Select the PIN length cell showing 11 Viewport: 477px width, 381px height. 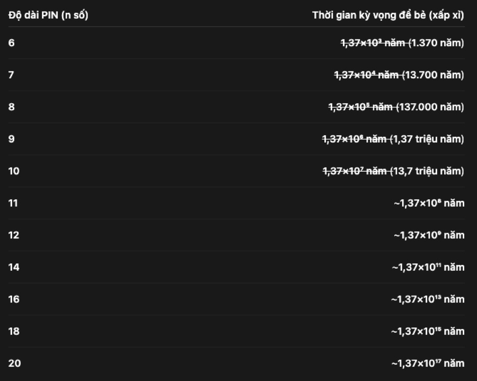point(14,203)
